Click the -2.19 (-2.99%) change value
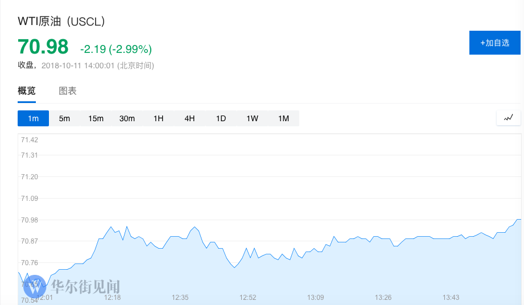Image resolution: width=524 pixels, height=305 pixels. pos(116,48)
